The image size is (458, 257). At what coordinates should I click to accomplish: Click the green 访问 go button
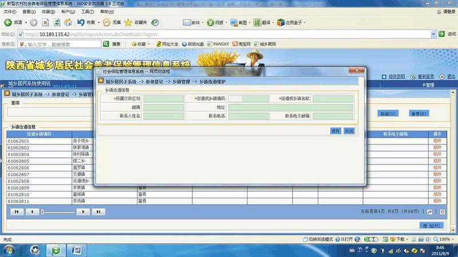point(441,34)
